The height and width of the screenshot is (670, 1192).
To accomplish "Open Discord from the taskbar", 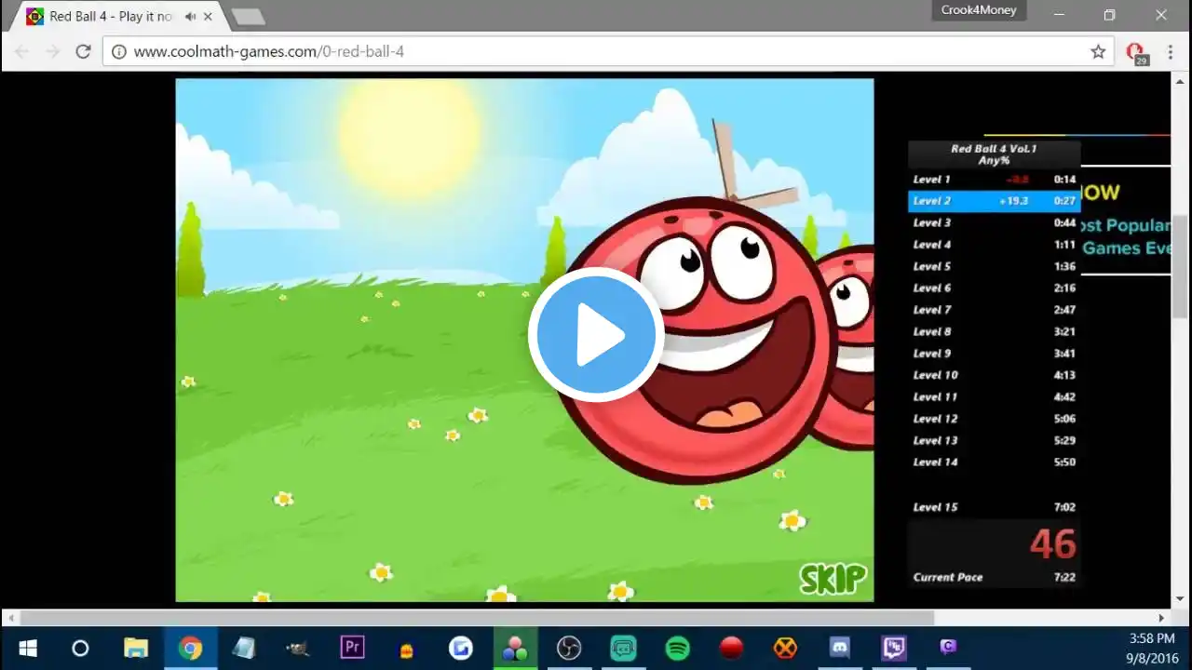I will tap(839, 648).
